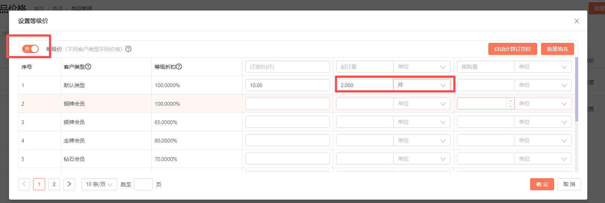This screenshot has height=203, width=605.
Task: Open 铜牌会员 限购量 单位 dropdown
Action: click(x=543, y=103)
